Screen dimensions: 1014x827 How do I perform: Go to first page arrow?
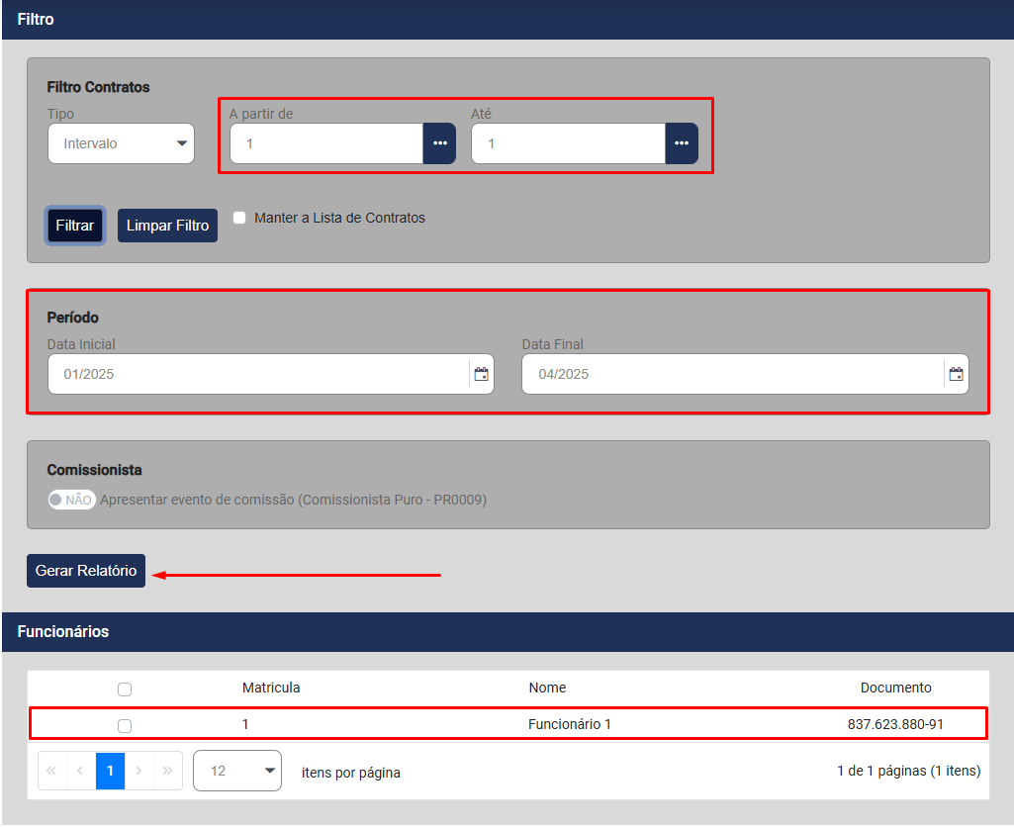[51, 771]
